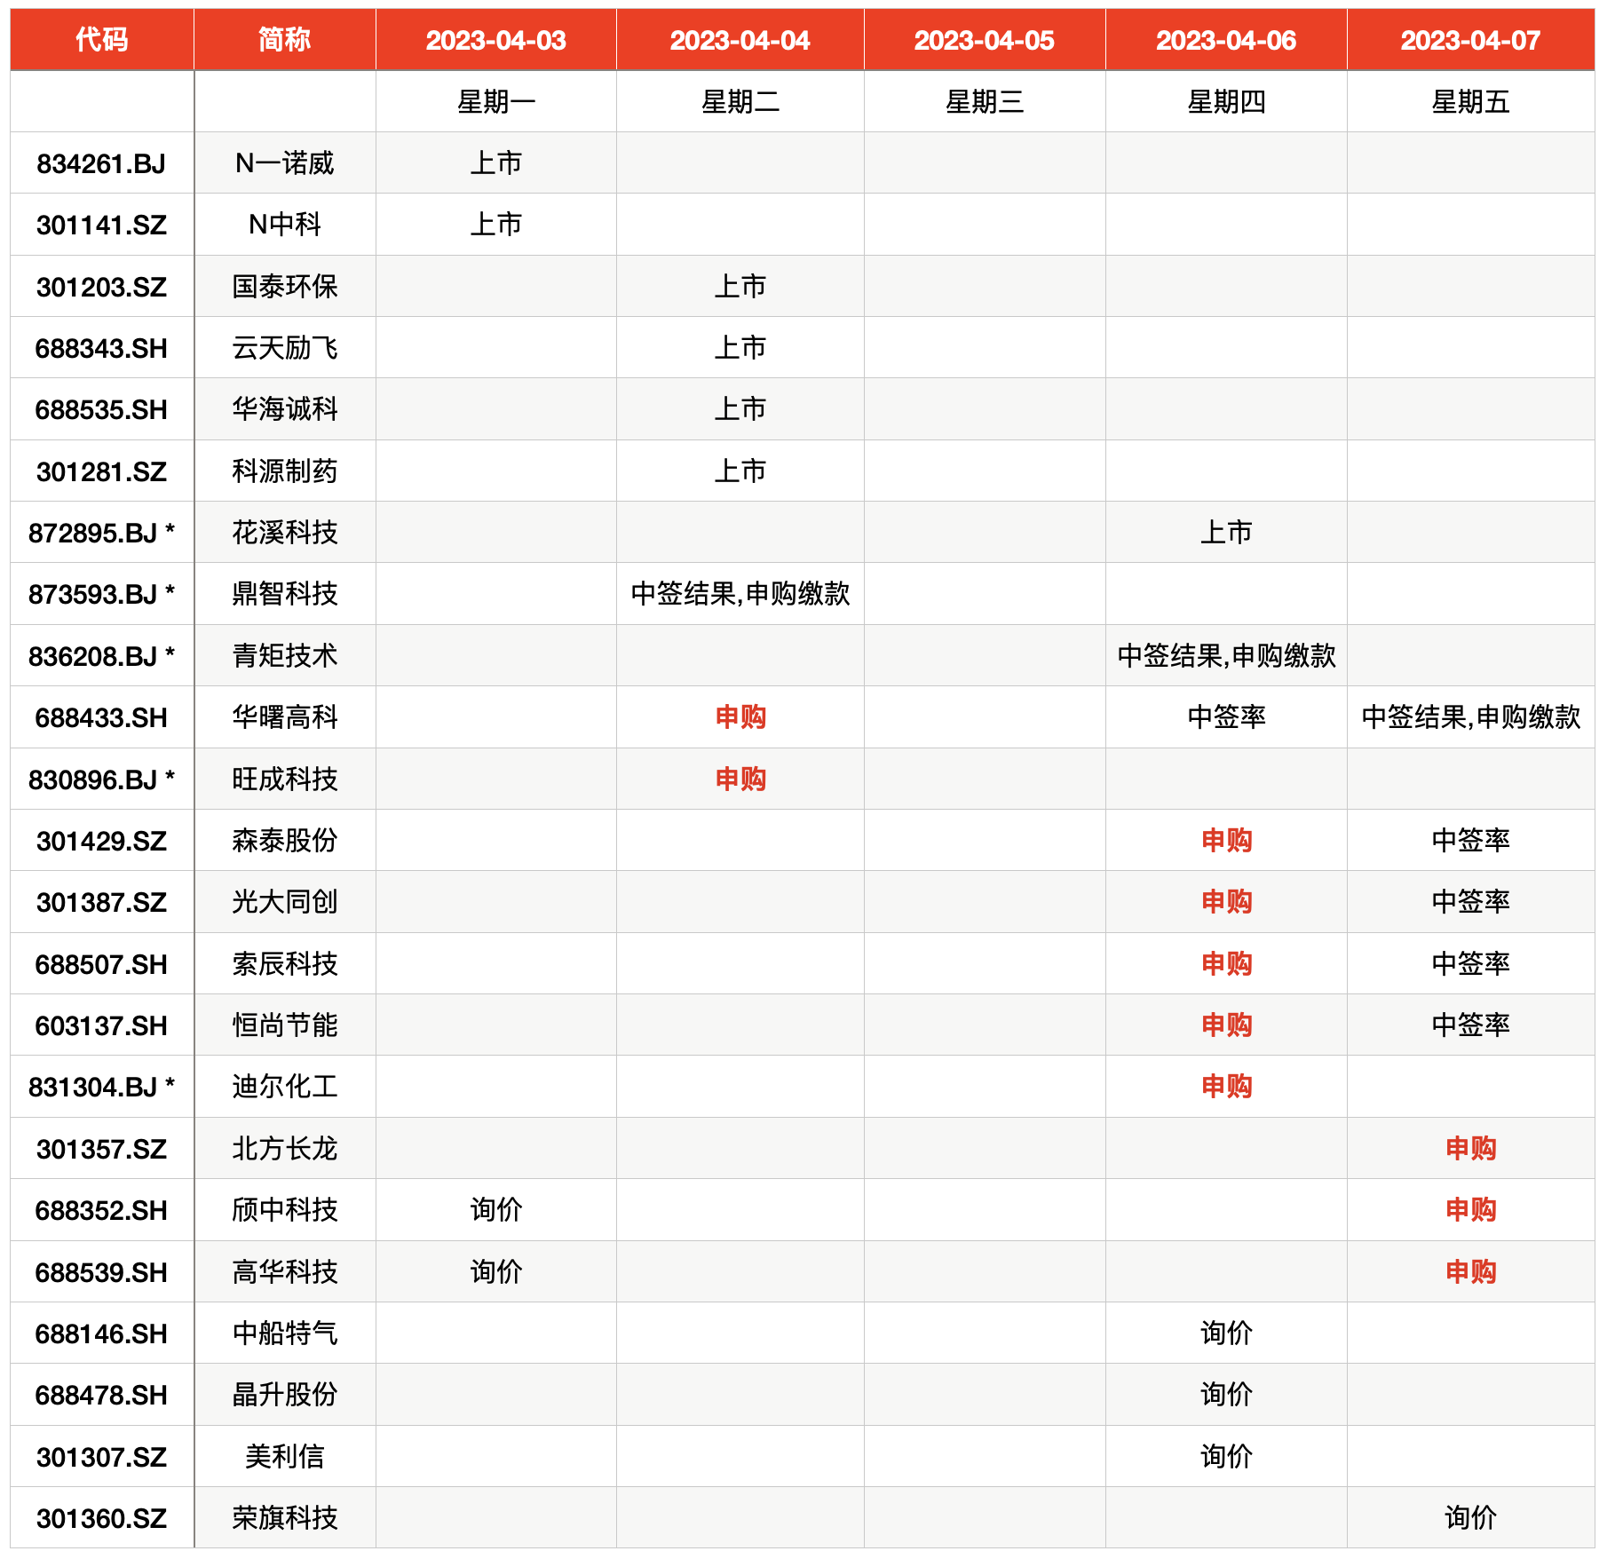This screenshot has height=1559, width=1607.
Task: Select the 2023-04-03 date column header
Action: (495, 40)
